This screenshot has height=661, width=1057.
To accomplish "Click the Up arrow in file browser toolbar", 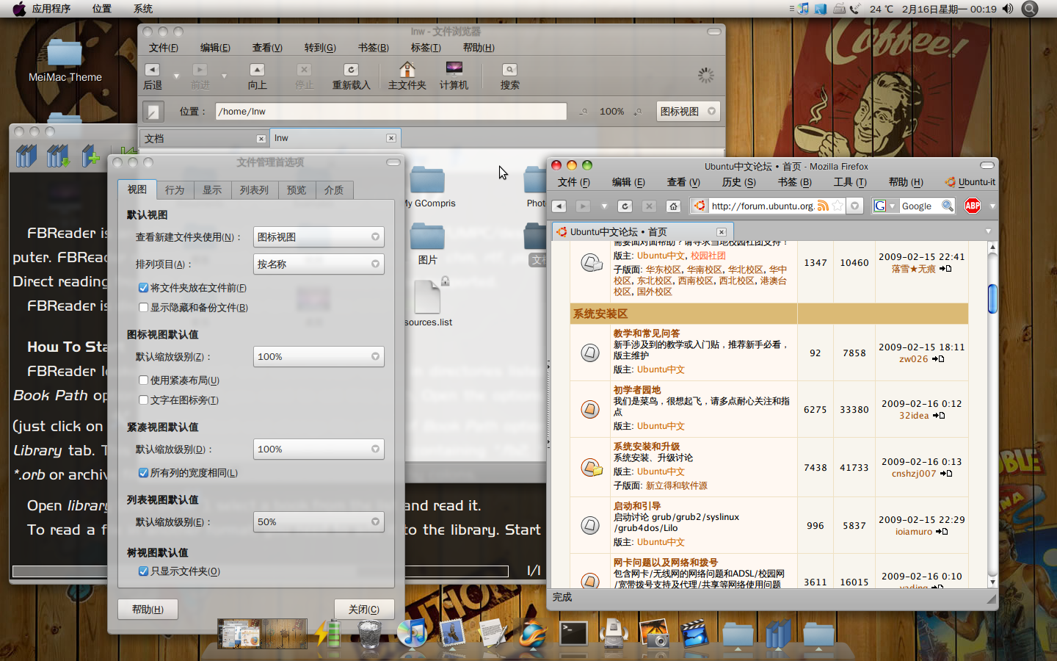I will pyautogui.click(x=257, y=70).
